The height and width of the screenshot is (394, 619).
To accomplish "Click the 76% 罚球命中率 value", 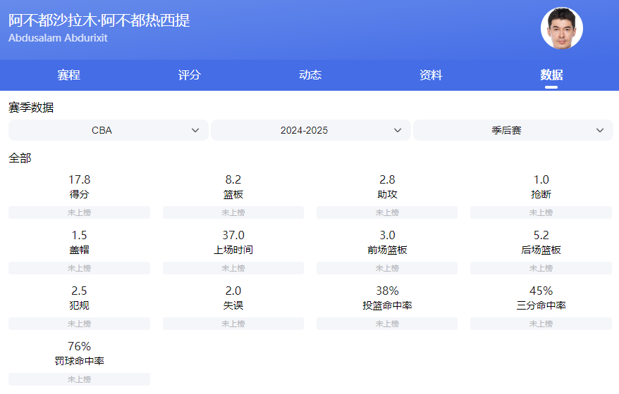I will click(80, 346).
